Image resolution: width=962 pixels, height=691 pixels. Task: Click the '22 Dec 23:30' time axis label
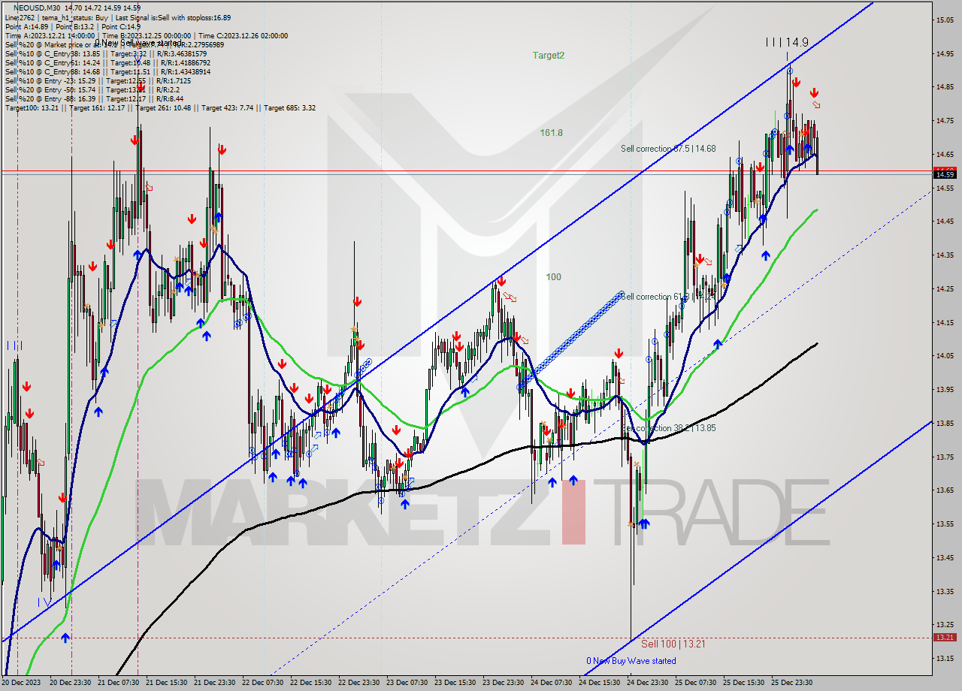coord(359,683)
